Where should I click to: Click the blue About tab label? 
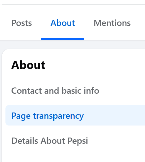tap(63, 23)
